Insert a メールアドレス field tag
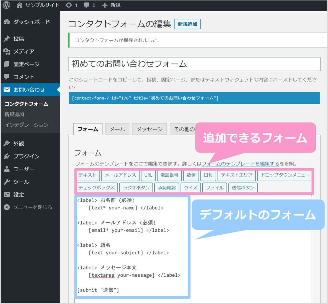The image size is (328, 304). 120,175
